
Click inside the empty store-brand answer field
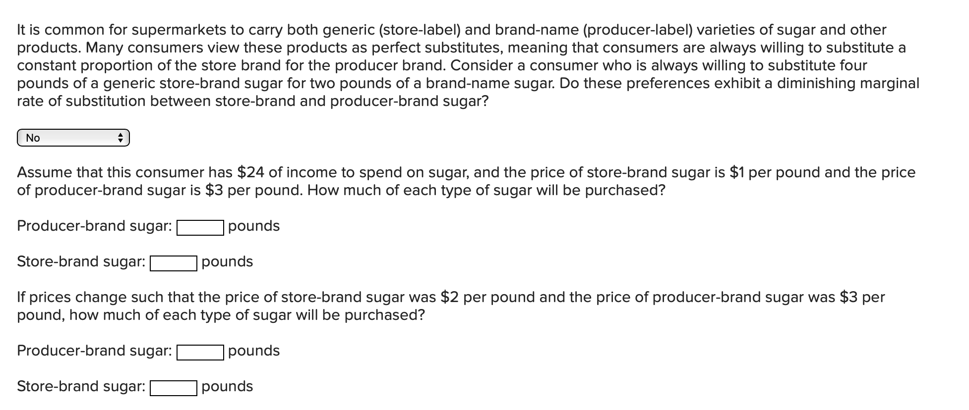point(173,264)
